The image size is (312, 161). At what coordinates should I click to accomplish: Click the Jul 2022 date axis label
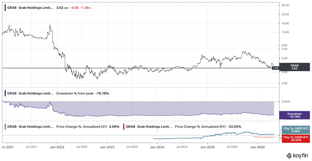click(82, 147)
